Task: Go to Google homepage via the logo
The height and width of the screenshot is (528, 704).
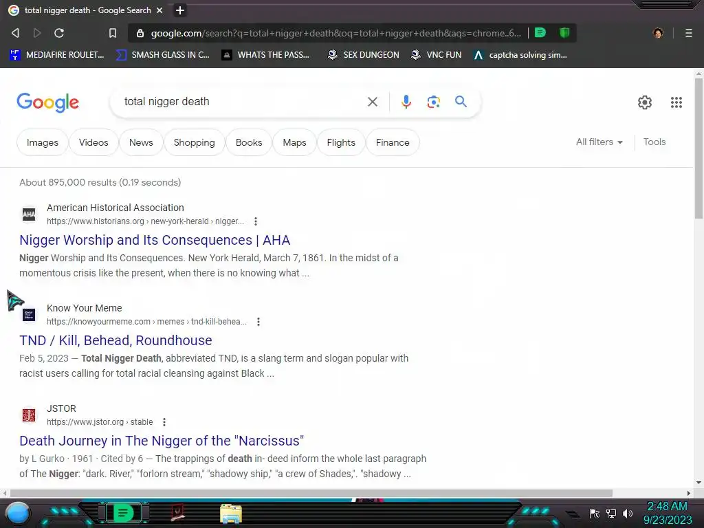Action: 48,102
